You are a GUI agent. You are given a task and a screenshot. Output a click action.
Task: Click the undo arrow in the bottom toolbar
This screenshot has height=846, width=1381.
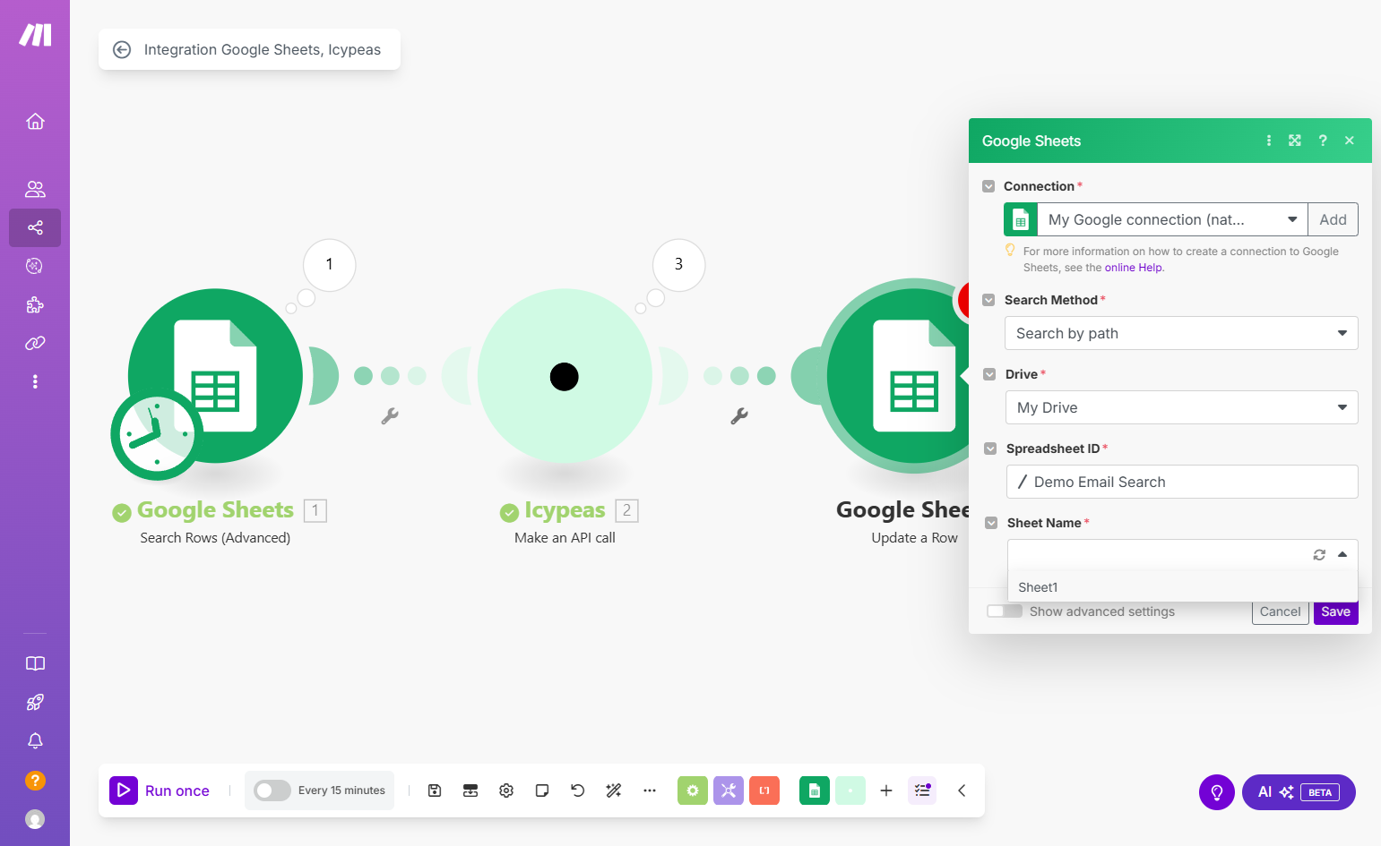[578, 790]
